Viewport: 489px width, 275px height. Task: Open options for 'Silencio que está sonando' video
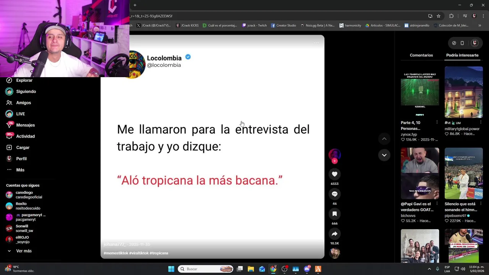pos(481,204)
